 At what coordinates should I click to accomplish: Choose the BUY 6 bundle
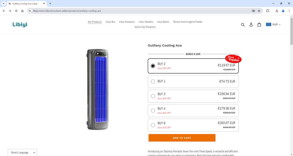(x=153, y=125)
